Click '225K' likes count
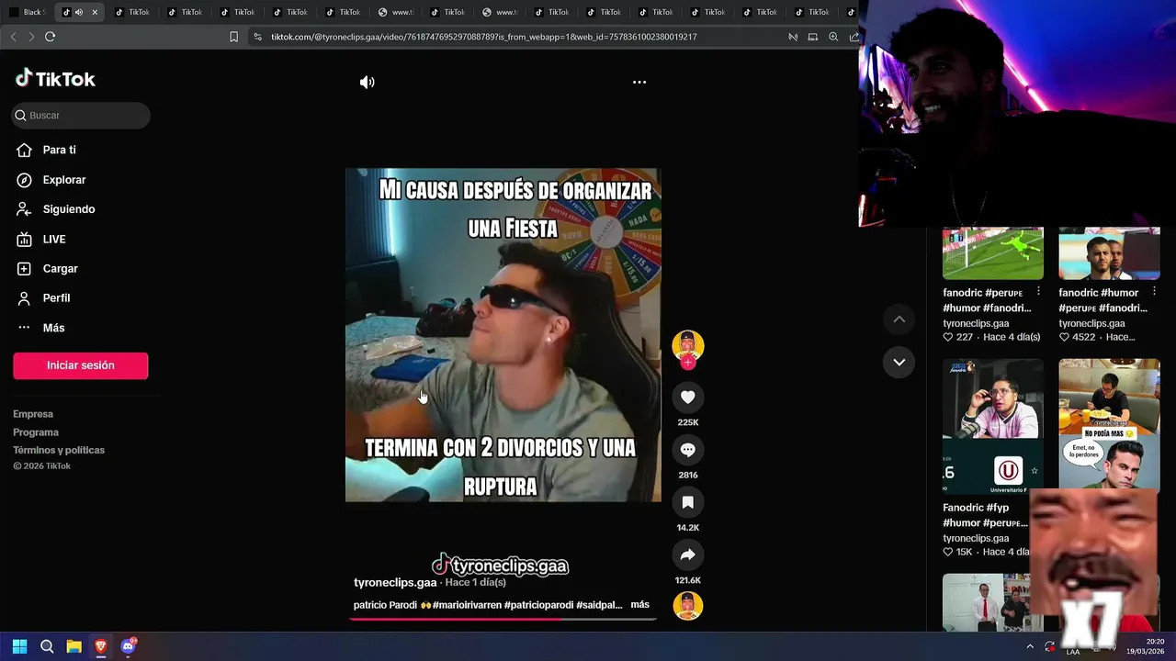The image size is (1176, 661). (x=688, y=422)
